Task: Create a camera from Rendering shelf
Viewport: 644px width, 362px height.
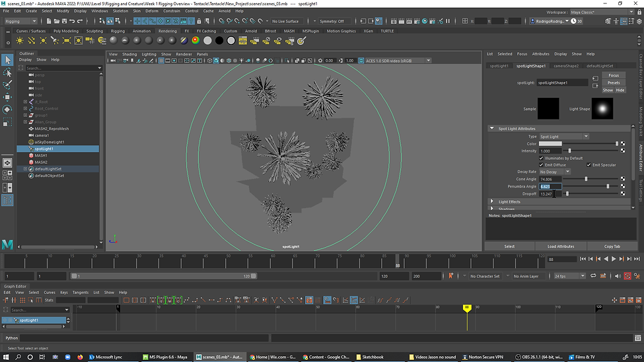Action: click(90, 41)
